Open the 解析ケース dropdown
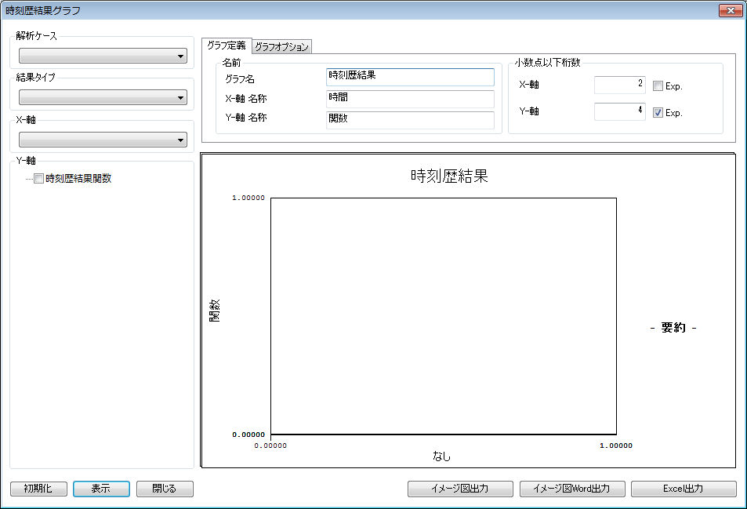This screenshot has height=509, width=747. click(103, 56)
